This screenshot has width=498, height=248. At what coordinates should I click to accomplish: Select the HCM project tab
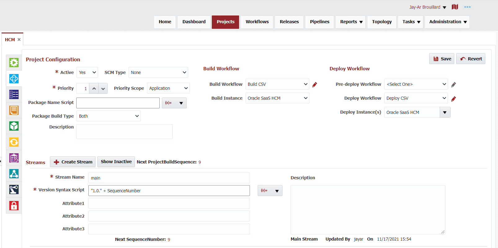[x=10, y=40]
